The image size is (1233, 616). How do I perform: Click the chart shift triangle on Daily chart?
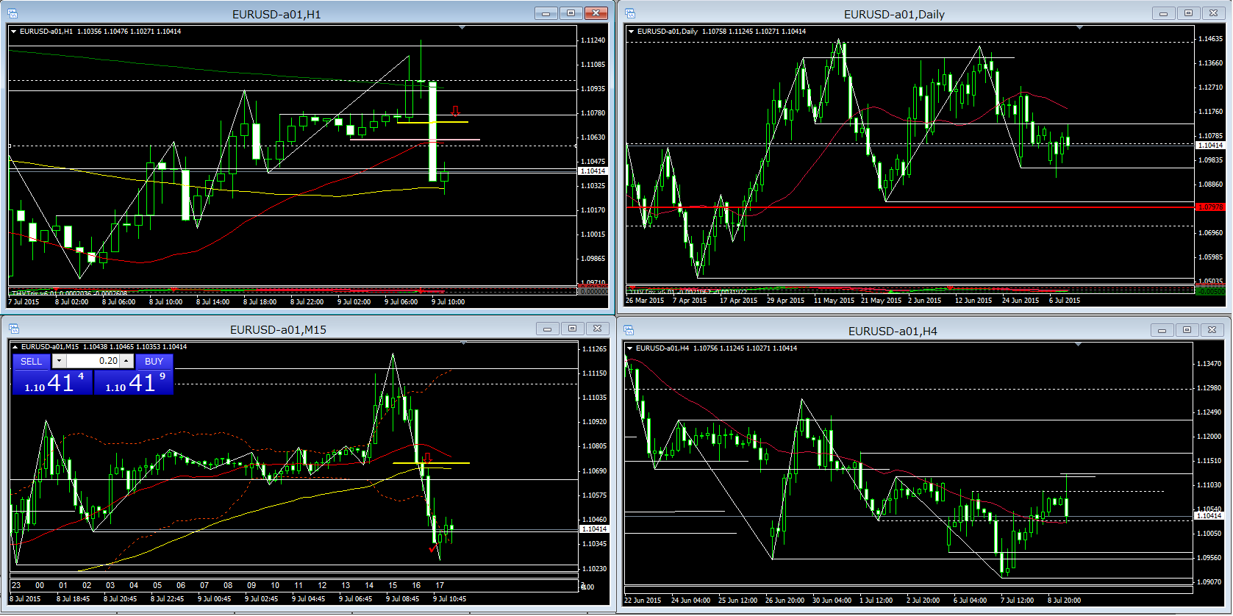[1079, 28]
